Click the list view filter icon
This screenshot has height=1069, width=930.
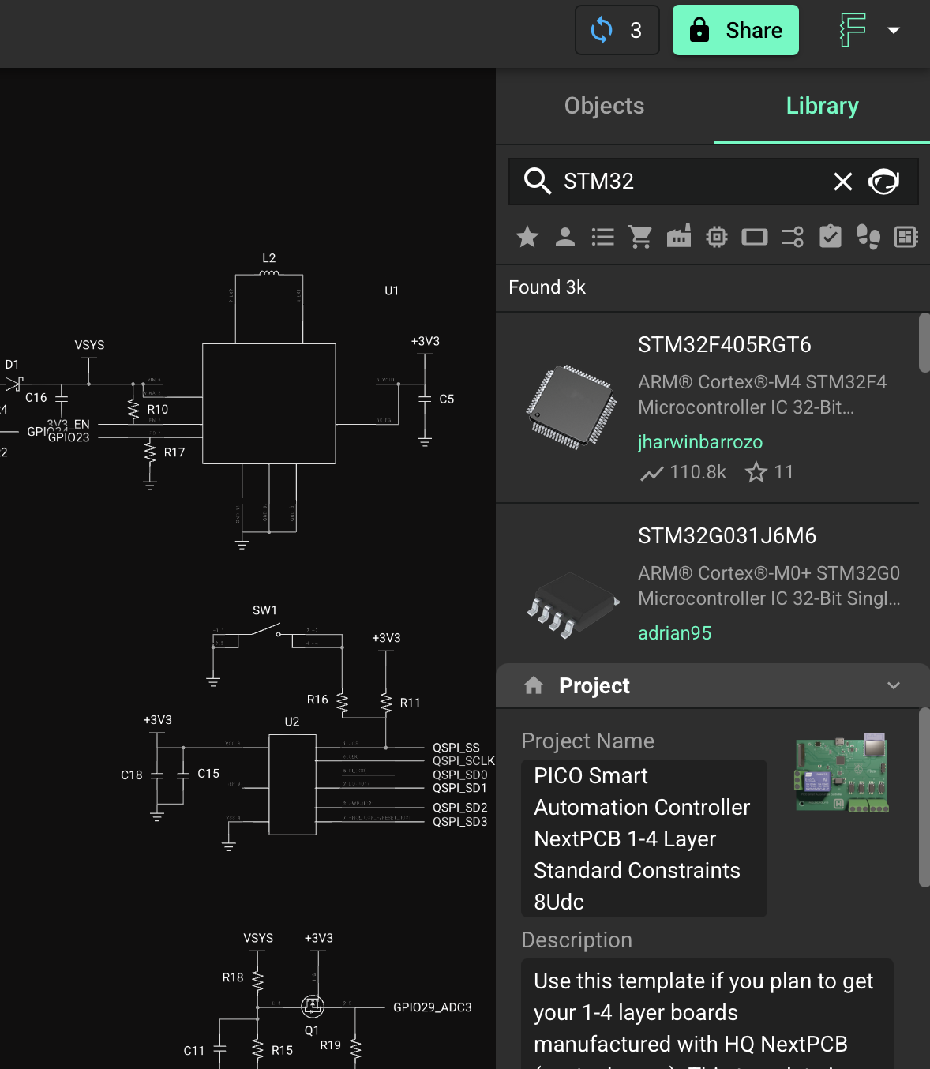click(603, 237)
